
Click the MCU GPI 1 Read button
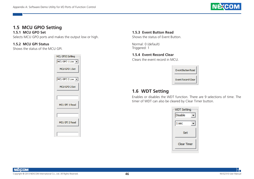point(68,105)
